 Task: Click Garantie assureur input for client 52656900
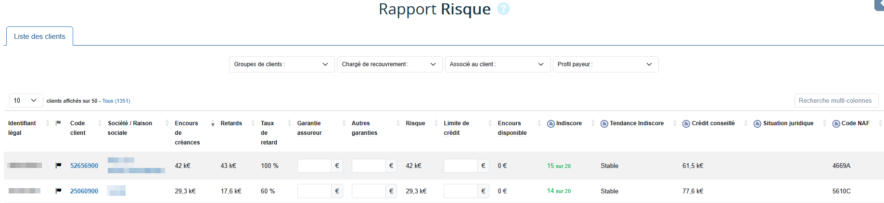314,166
